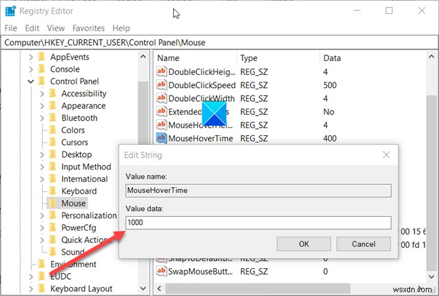Click the Console folder icon

(x=41, y=69)
